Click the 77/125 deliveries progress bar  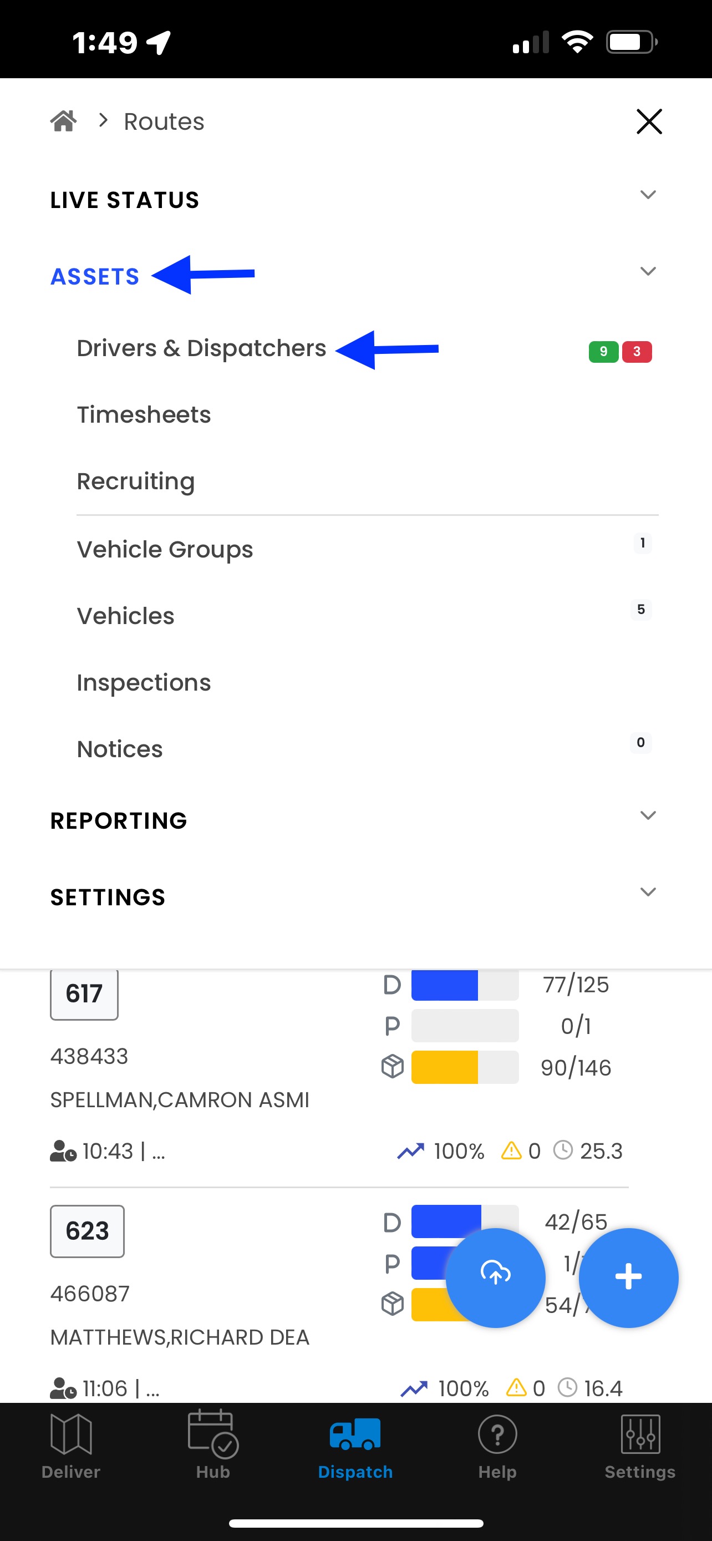(x=465, y=985)
